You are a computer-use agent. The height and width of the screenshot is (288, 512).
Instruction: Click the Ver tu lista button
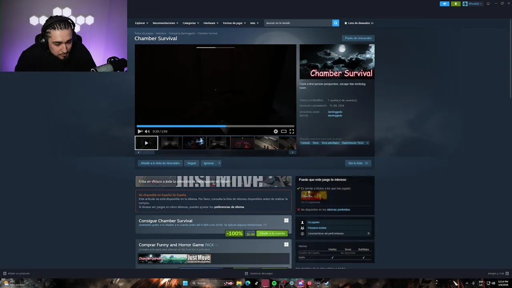click(358, 163)
